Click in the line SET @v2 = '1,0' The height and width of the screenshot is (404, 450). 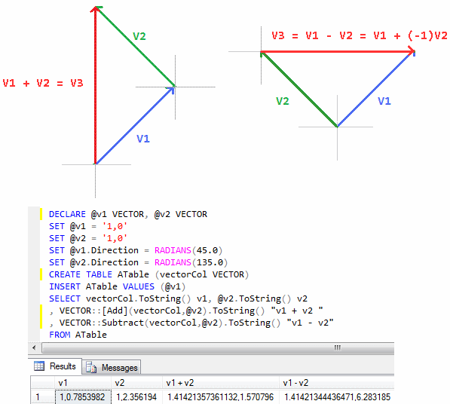(x=88, y=238)
